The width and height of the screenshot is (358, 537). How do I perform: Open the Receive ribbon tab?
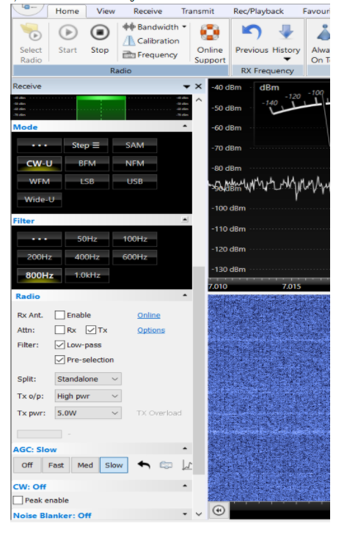(x=147, y=11)
